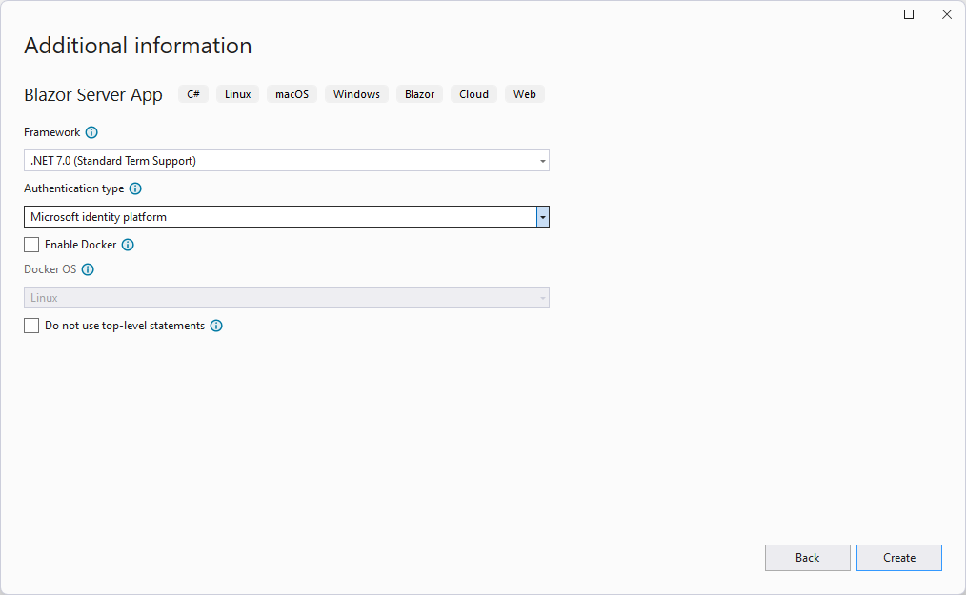
Task: Click the Back button
Action: [x=807, y=558]
